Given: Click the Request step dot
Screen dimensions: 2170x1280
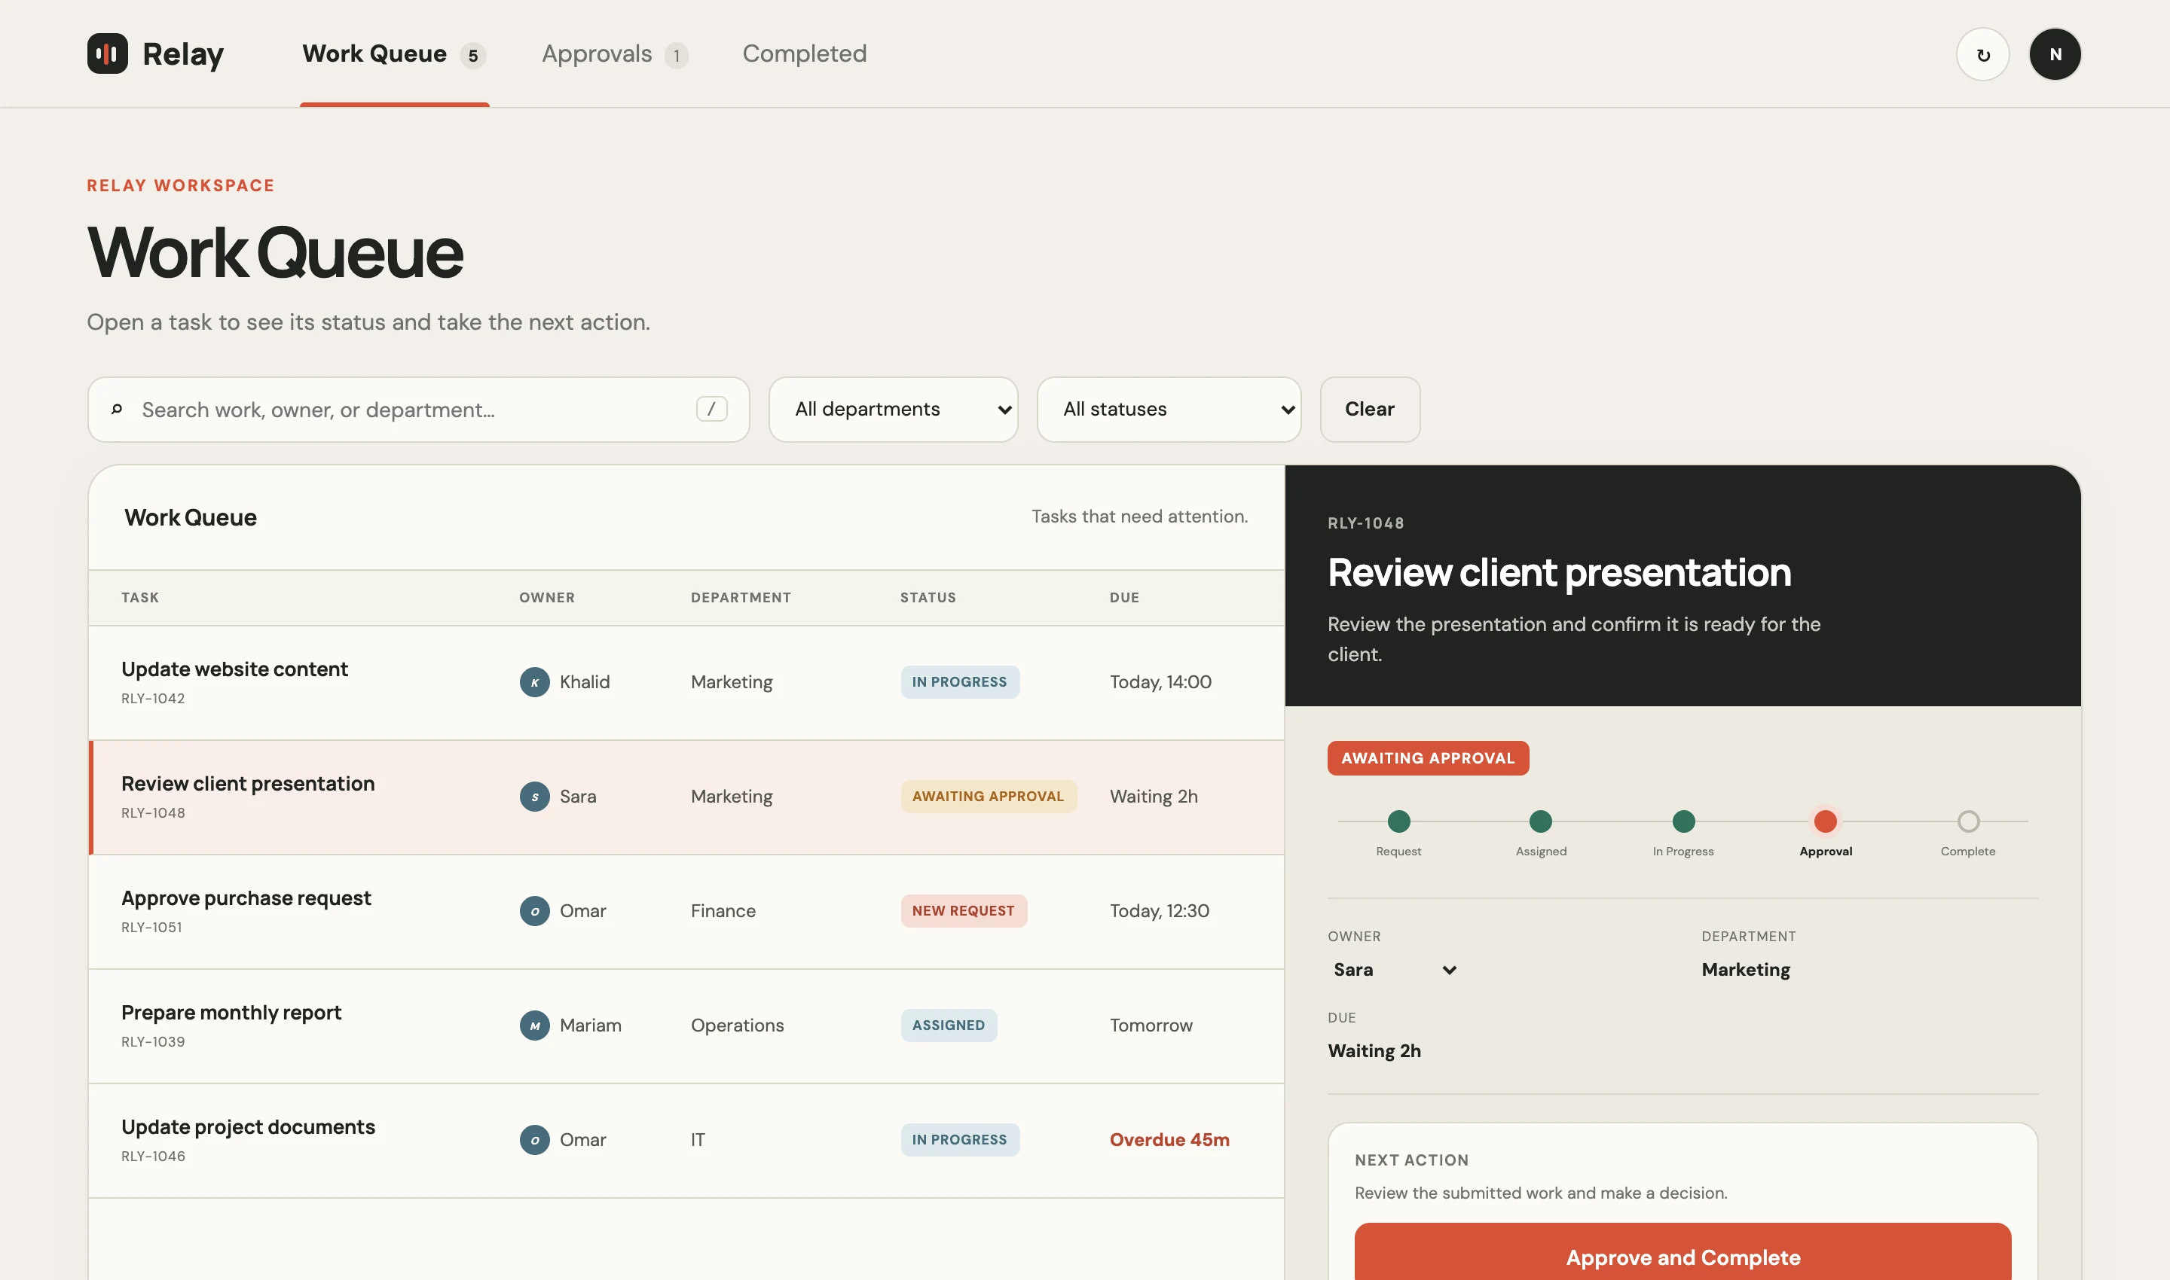Looking at the screenshot, I should (1398, 821).
